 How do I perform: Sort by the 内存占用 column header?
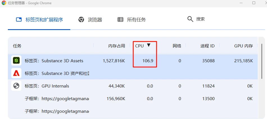(x=117, y=46)
